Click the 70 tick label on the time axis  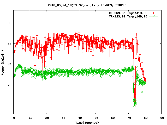click(129, 118)
